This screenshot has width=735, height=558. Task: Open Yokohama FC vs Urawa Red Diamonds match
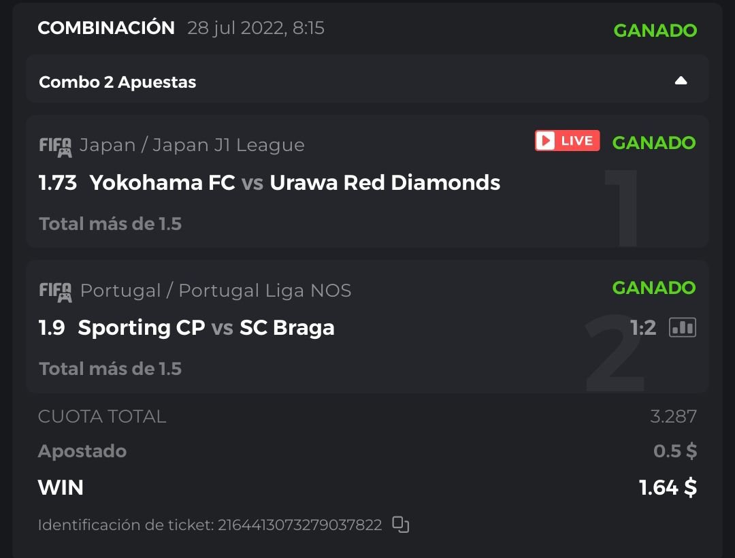295,182
